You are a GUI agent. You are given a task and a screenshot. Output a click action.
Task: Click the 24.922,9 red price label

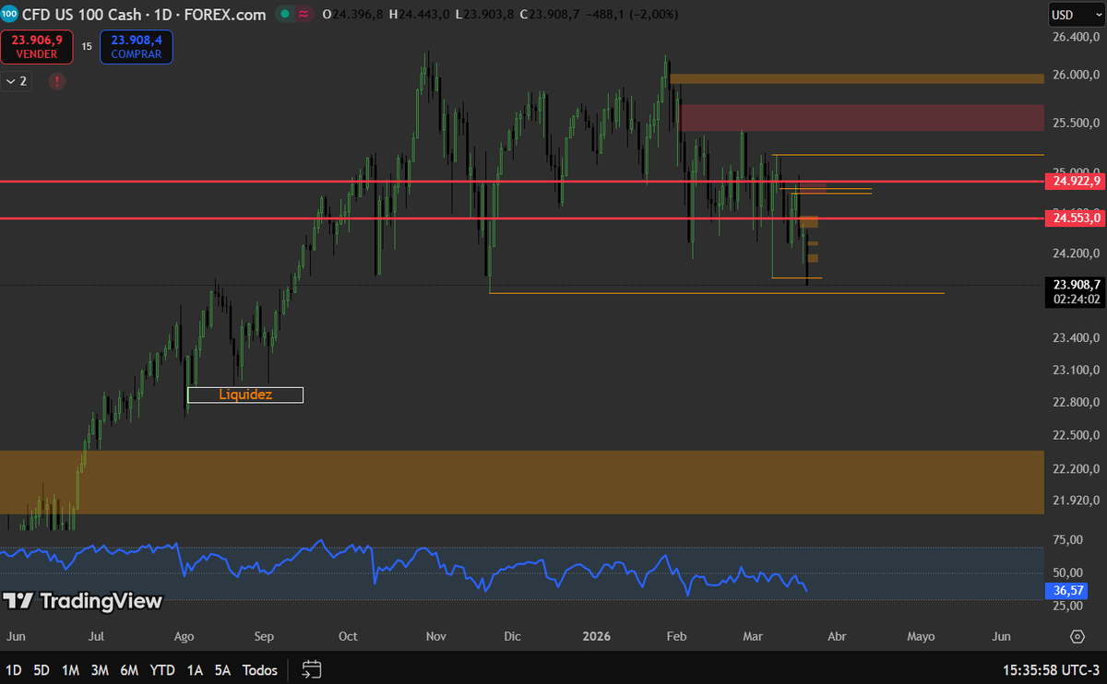click(1076, 181)
